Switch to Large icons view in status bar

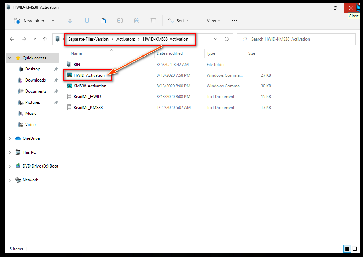355,249
